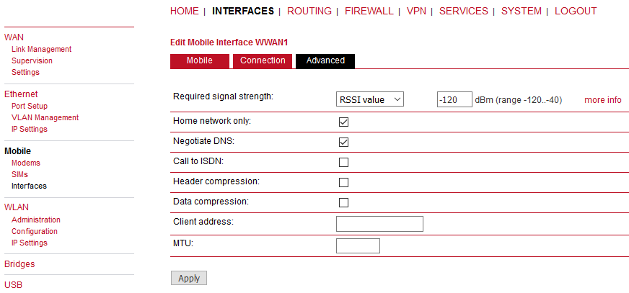Click the Apply button
629x293 pixels.
point(189,279)
